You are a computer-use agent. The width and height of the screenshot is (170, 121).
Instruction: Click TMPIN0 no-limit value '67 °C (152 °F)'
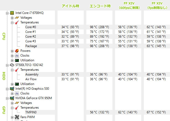(x=156, y=112)
